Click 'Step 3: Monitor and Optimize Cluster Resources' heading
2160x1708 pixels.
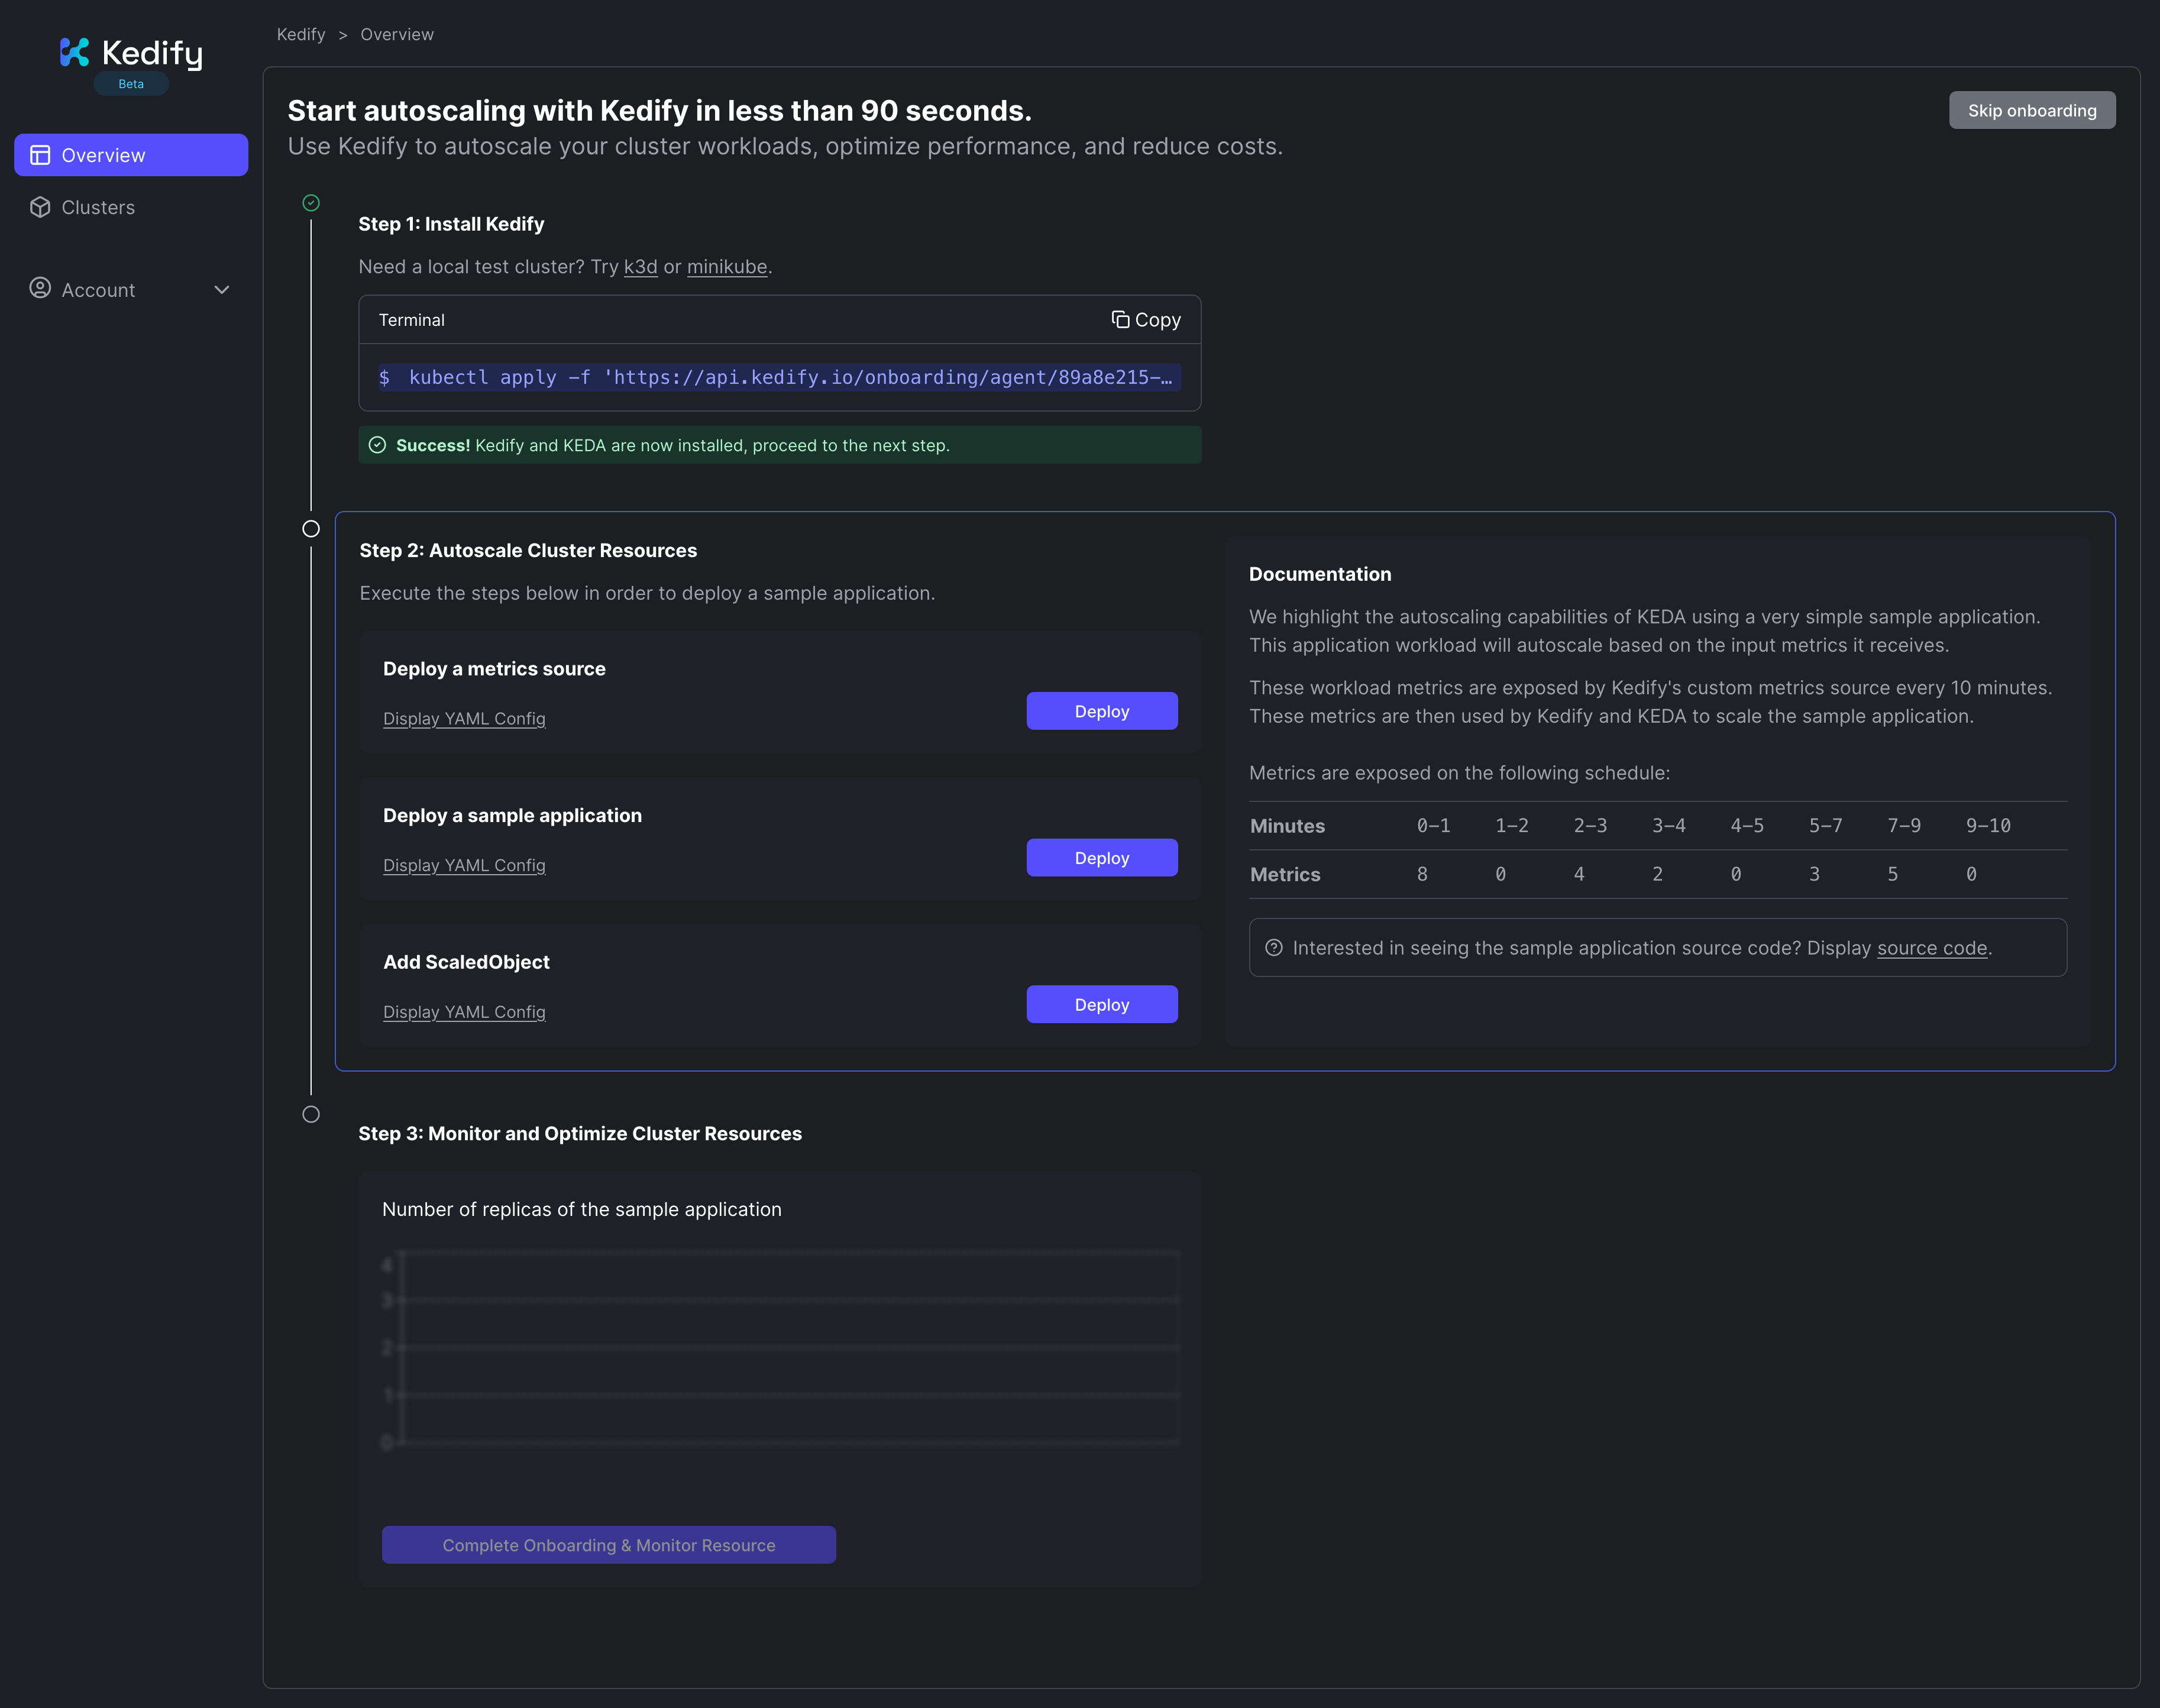(580, 1133)
